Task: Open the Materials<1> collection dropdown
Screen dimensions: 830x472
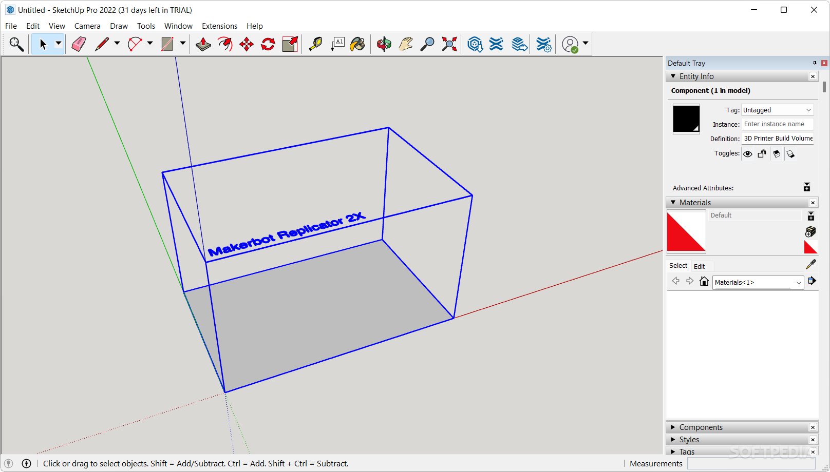Action: tap(758, 282)
